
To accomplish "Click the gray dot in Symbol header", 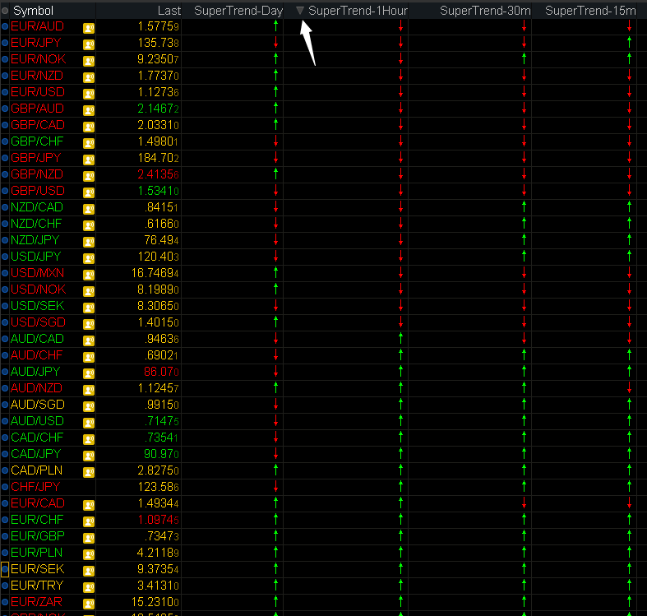I will click(x=5, y=11).
